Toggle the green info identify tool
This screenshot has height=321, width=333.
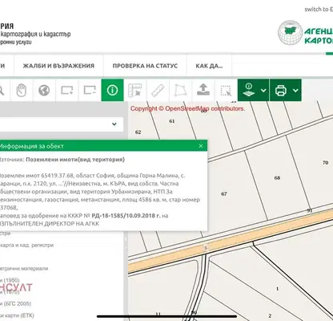point(112,90)
